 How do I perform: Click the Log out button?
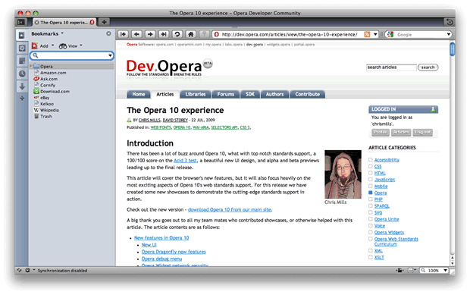(x=423, y=132)
